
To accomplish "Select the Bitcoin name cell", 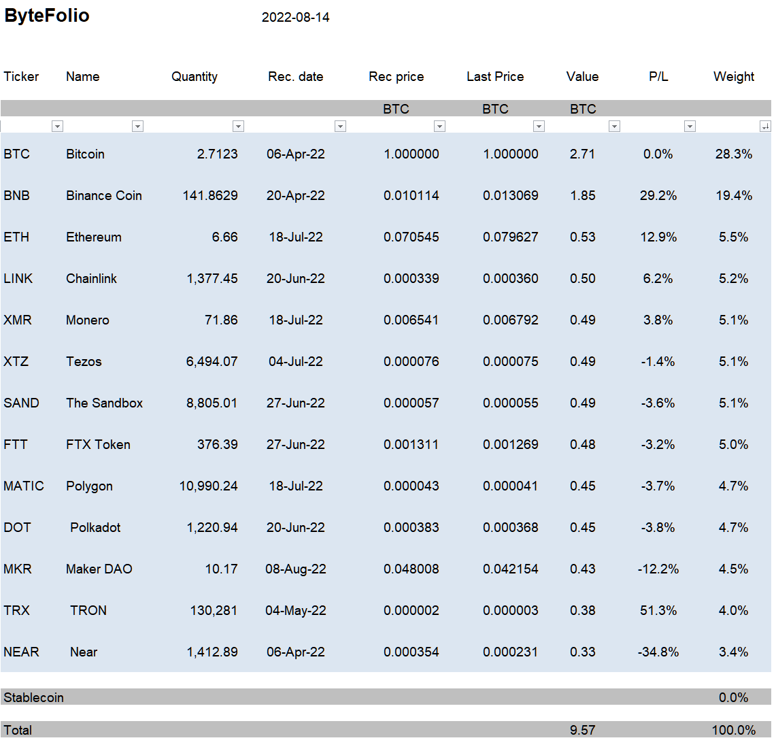I will [85, 154].
